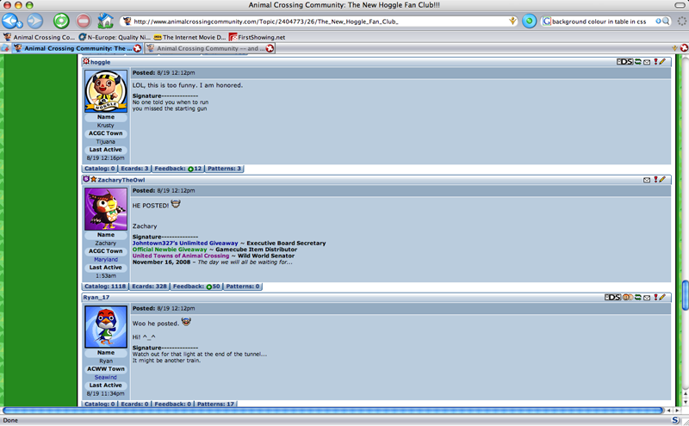Click hoggle's Patterns: 3 button

coord(225,169)
